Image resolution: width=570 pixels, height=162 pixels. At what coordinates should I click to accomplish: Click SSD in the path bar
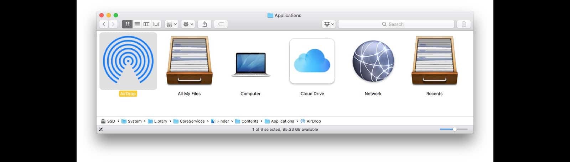tap(108, 121)
